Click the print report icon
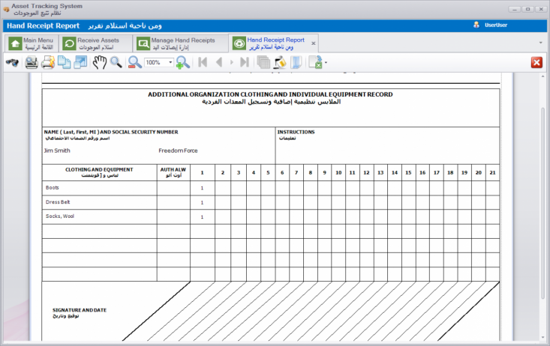 [x=32, y=62]
